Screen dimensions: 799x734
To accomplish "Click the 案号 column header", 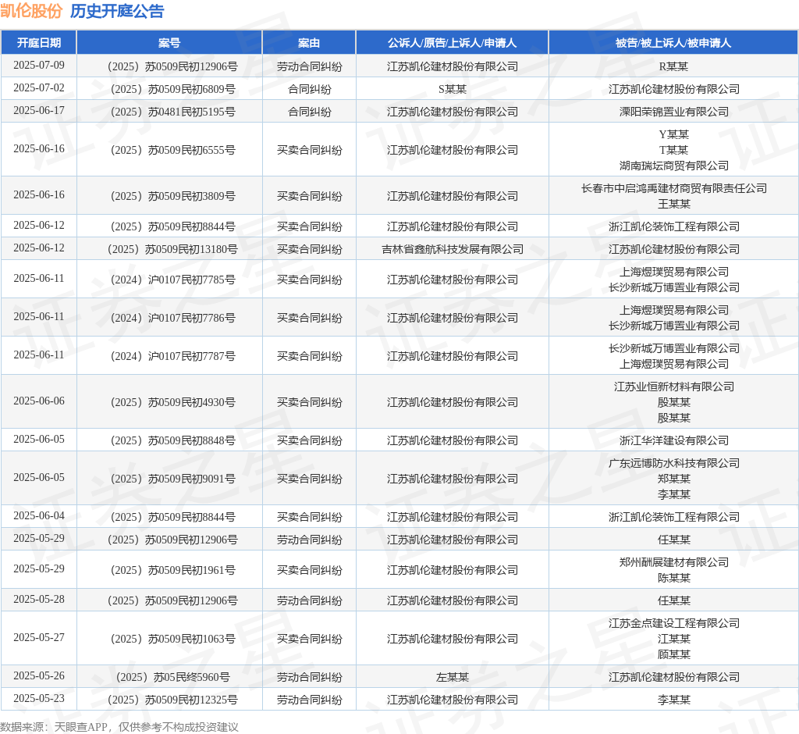I will pos(169,43).
